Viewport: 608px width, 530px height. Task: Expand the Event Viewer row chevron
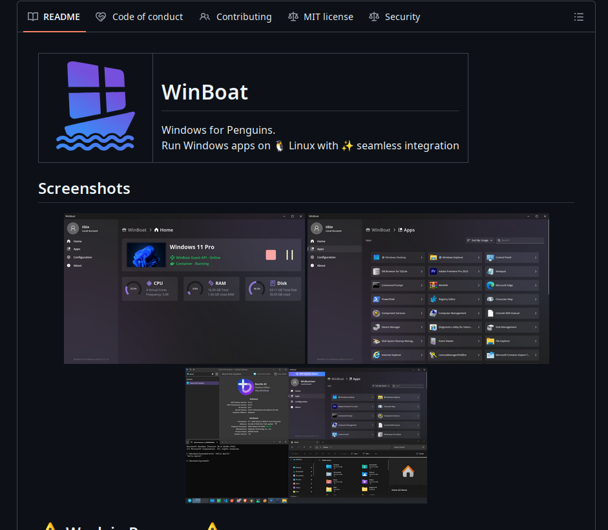pos(479,341)
